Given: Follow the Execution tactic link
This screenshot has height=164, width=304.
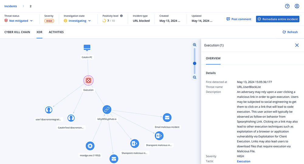Looking at the screenshot, I should point(244,161).
